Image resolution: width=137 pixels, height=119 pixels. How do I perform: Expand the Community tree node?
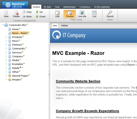point(6,48)
